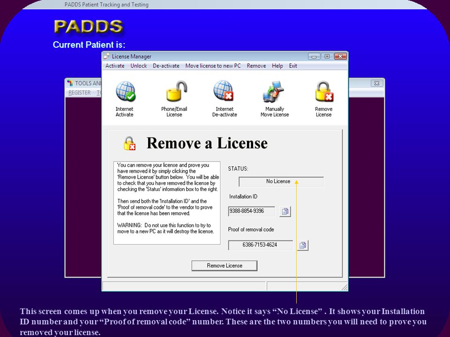Click the No License status box
The width and height of the screenshot is (450, 337).
click(x=281, y=182)
